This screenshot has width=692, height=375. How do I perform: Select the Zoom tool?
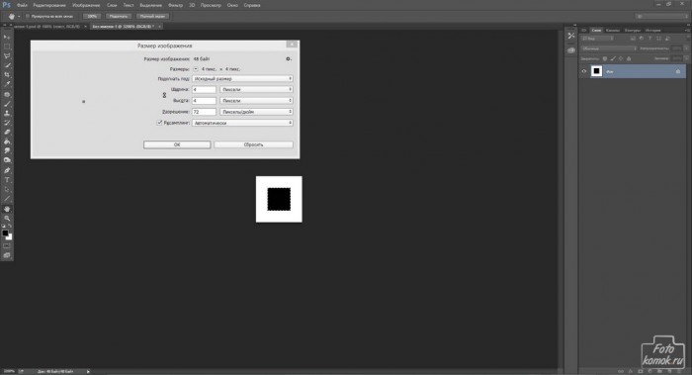[x=7, y=219]
